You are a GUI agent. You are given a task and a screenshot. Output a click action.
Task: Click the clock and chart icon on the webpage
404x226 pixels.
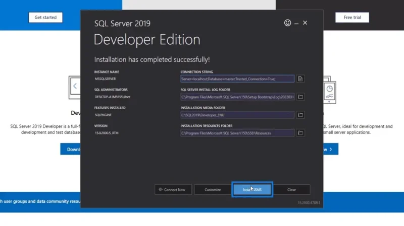[330, 92]
